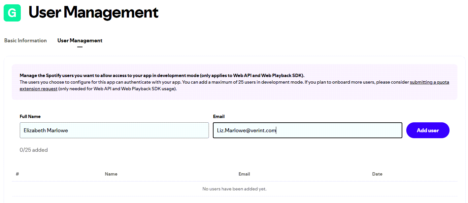Switch to the Basic Information tab
The width and height of the screenshot is (468, 203).
point(25,40)
